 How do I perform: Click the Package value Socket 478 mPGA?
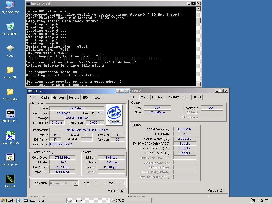(x=77, y=118)
